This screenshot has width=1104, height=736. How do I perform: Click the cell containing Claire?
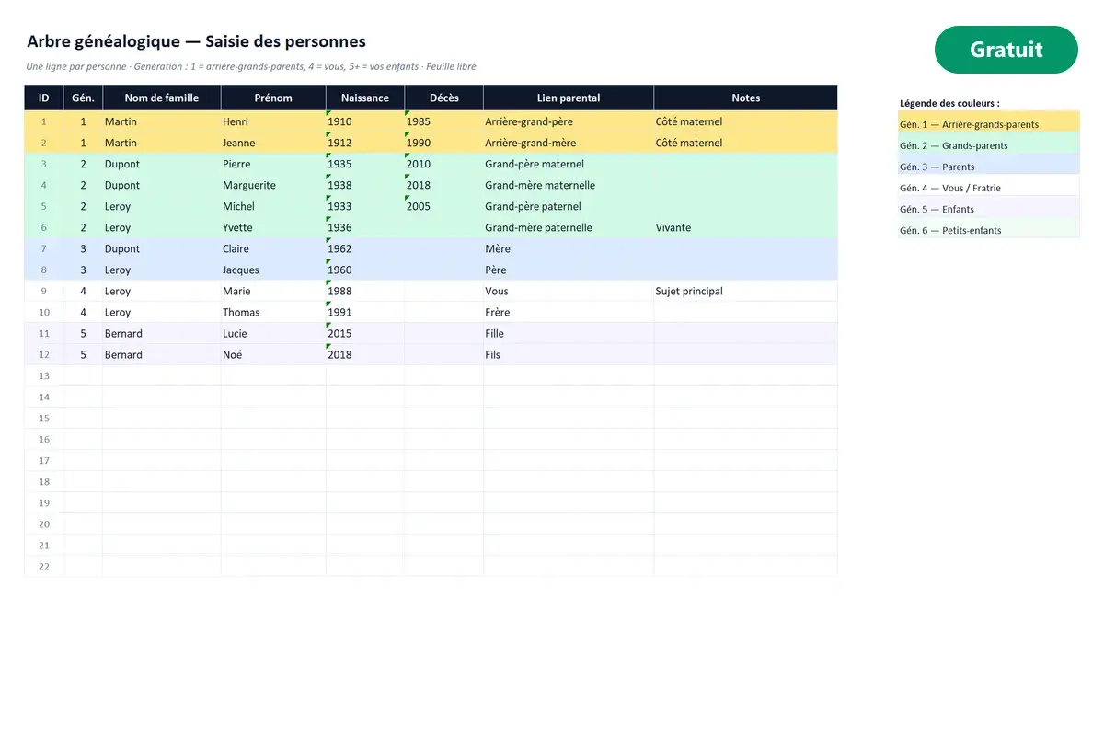pos(273,248)
